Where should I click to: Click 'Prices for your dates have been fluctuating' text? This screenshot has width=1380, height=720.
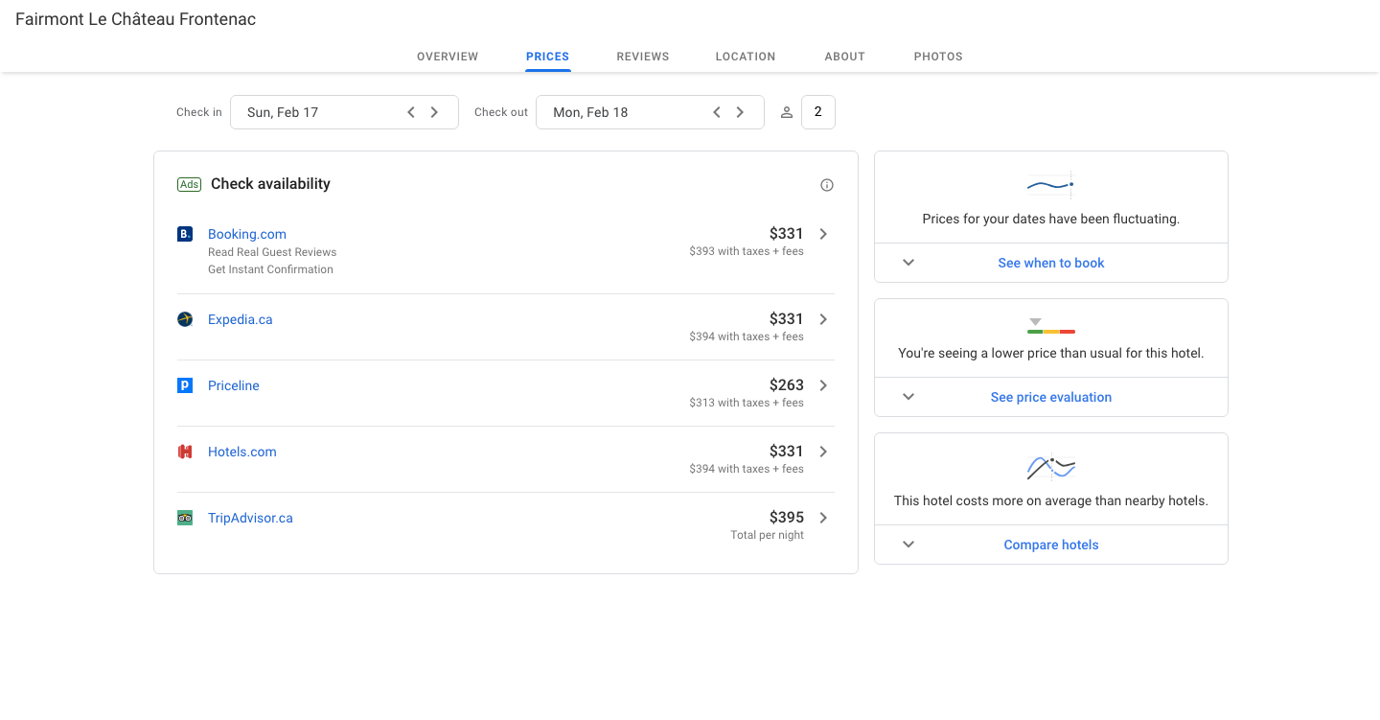click(x=1051, y=219)
